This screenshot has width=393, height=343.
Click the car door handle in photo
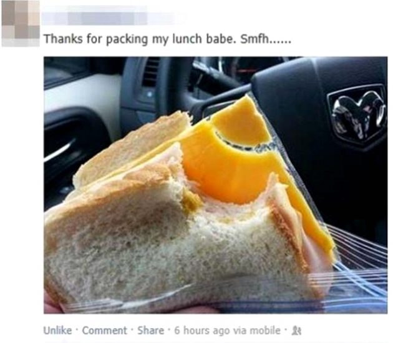pyautogui.click(x=60, y=151)
